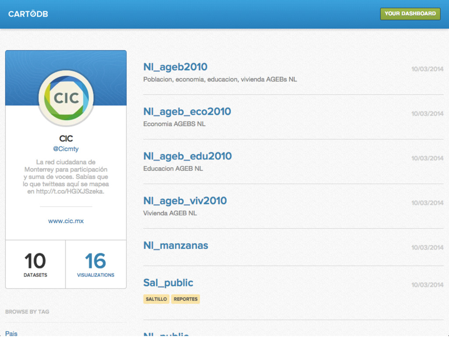Open the Sal_public dataset
This screenshot has width=449, height=337.
pos(168,283)
